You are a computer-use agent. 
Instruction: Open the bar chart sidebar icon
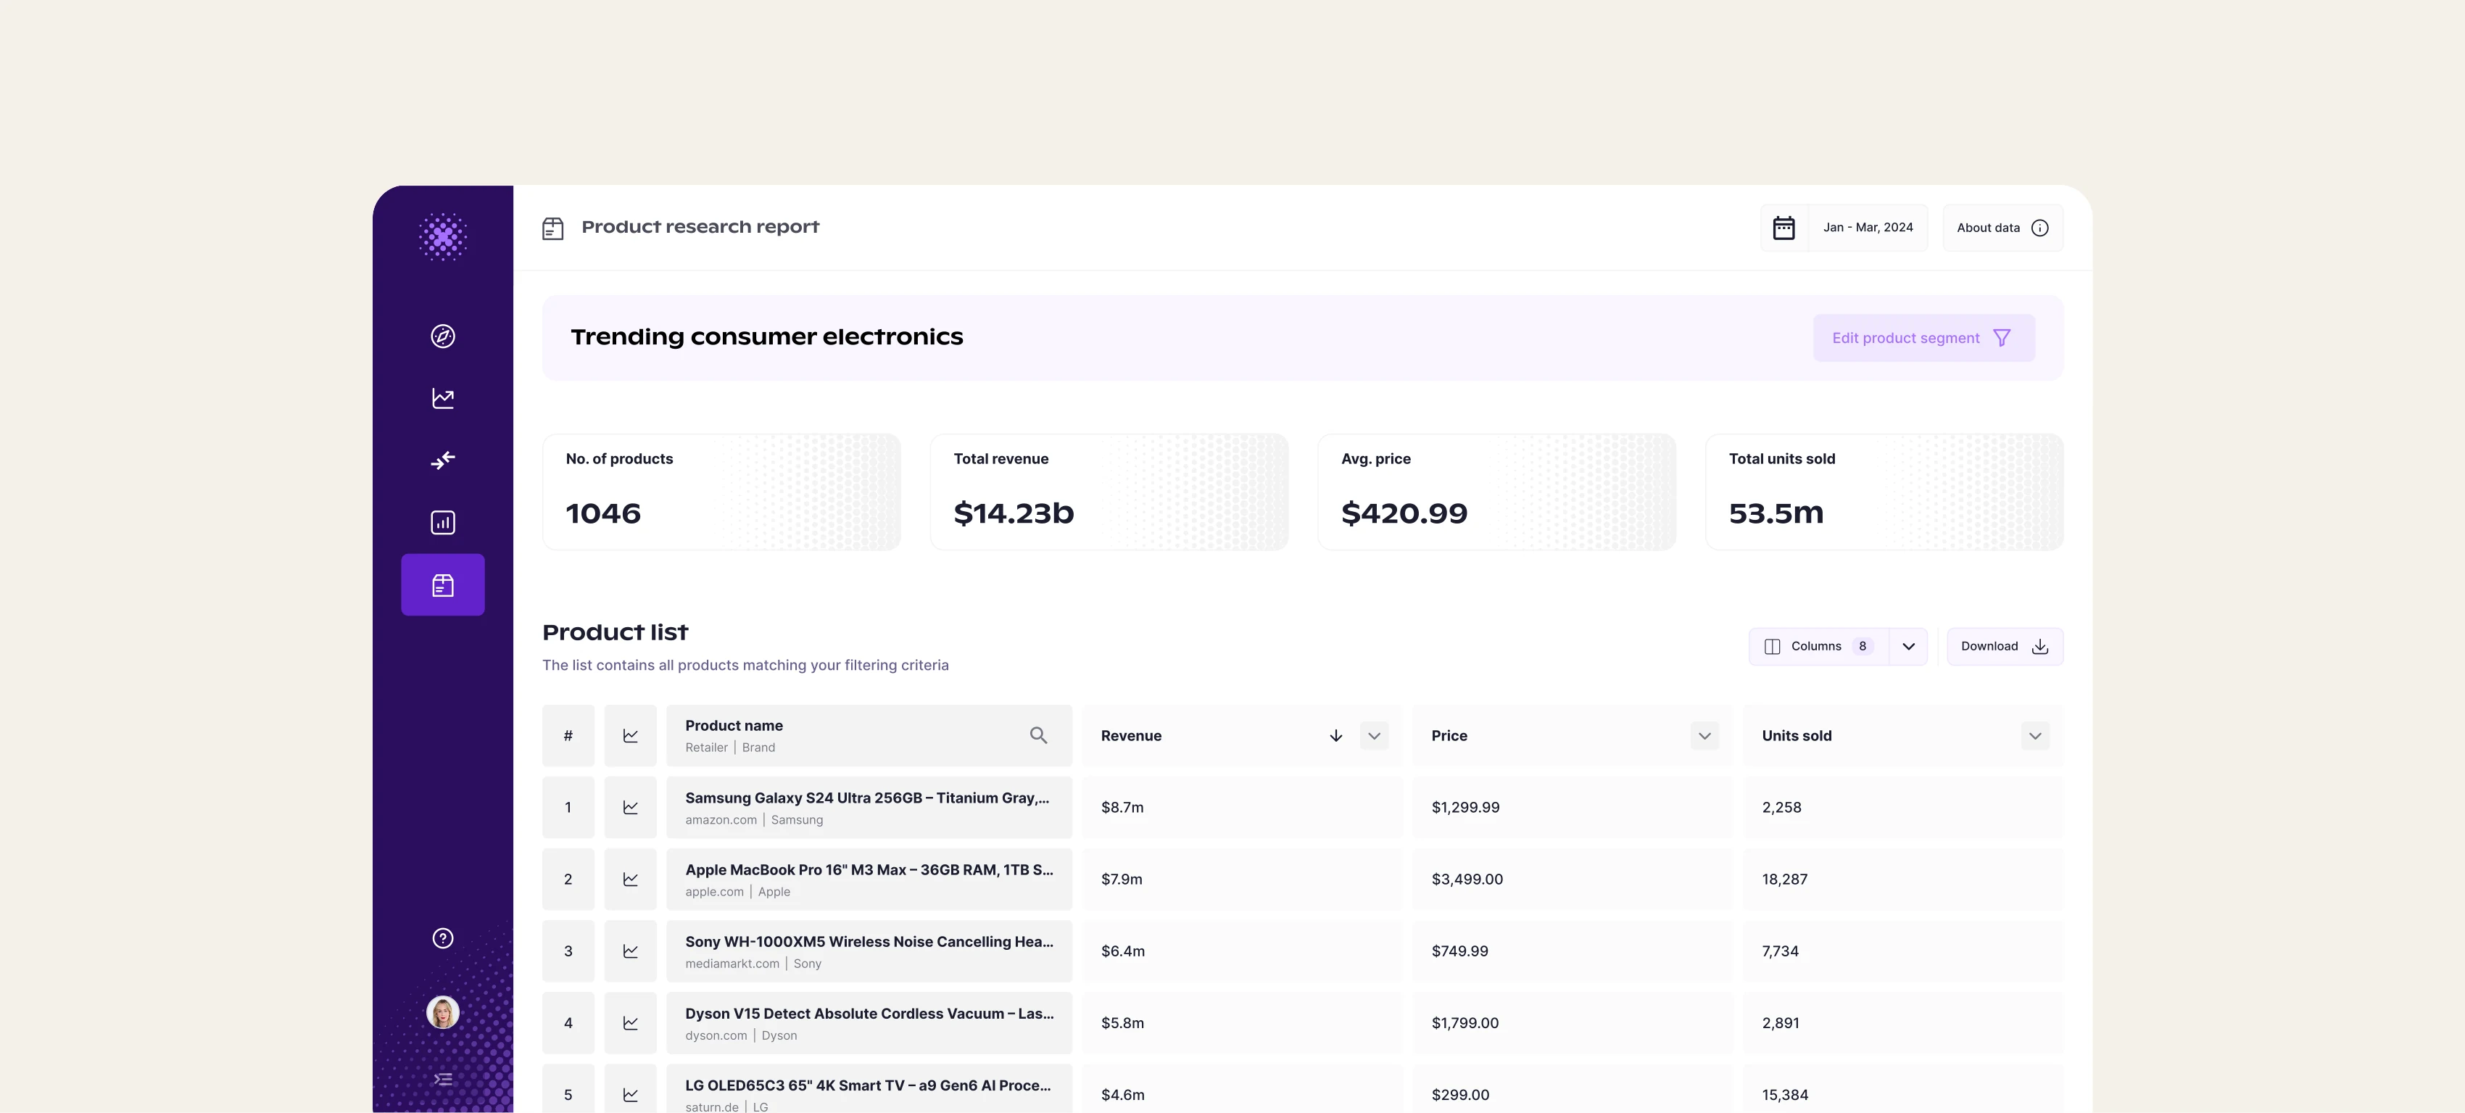[442, 523]
